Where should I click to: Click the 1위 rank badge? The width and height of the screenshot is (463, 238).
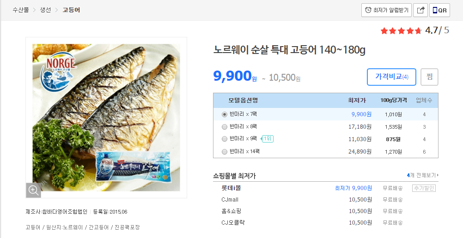[268, 139]
